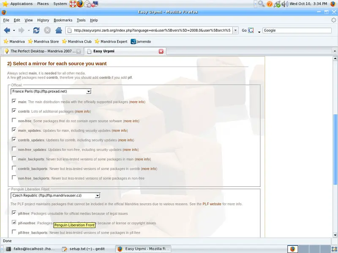Open the search engine chooser arrow
This screenshot has height=253, width=338.
(259, 32)
